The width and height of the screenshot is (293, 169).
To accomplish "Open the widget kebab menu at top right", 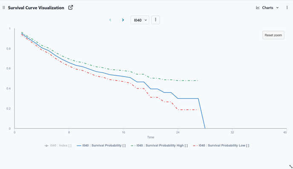I will pos(287,8).
